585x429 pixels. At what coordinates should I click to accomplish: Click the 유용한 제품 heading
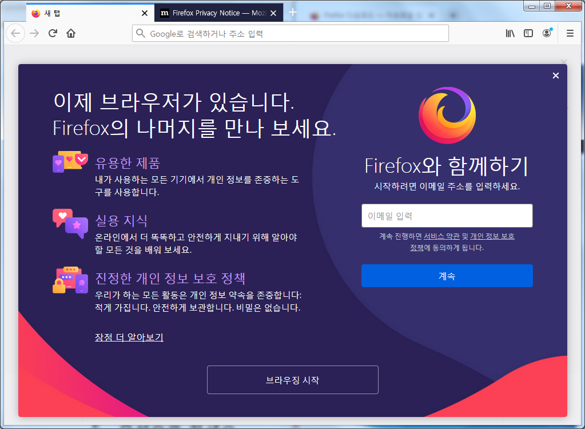click(128, 164)
